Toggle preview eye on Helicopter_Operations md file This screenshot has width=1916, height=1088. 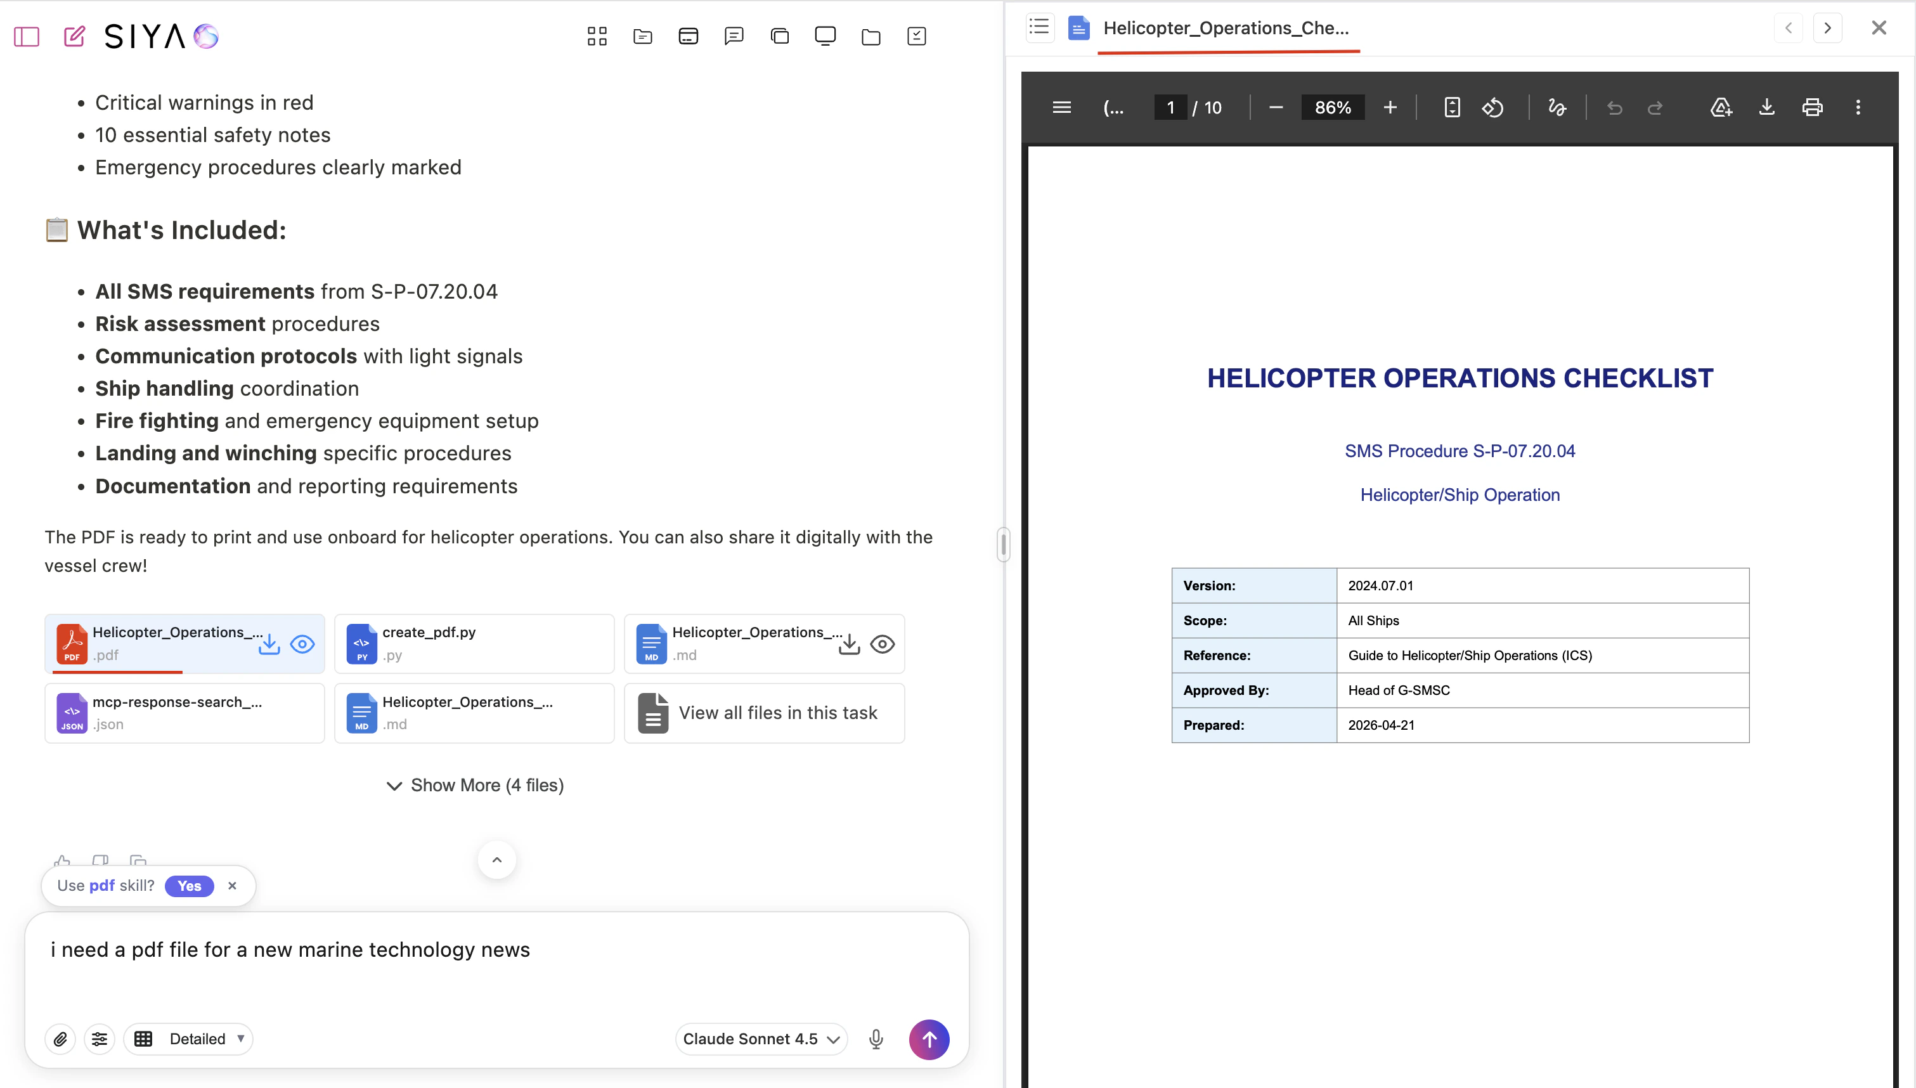882,644
